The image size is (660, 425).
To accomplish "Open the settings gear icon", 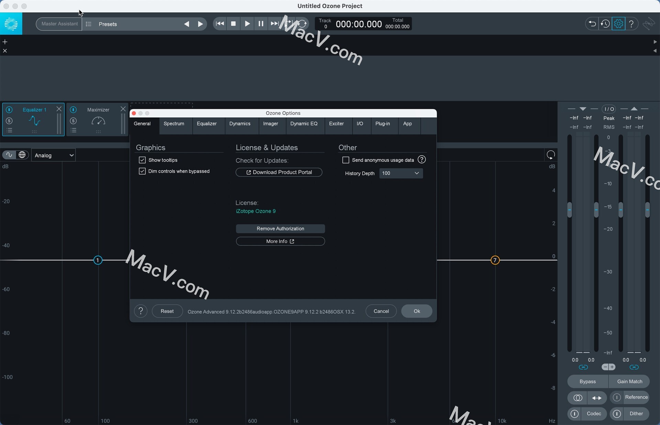I will point(618,24).
